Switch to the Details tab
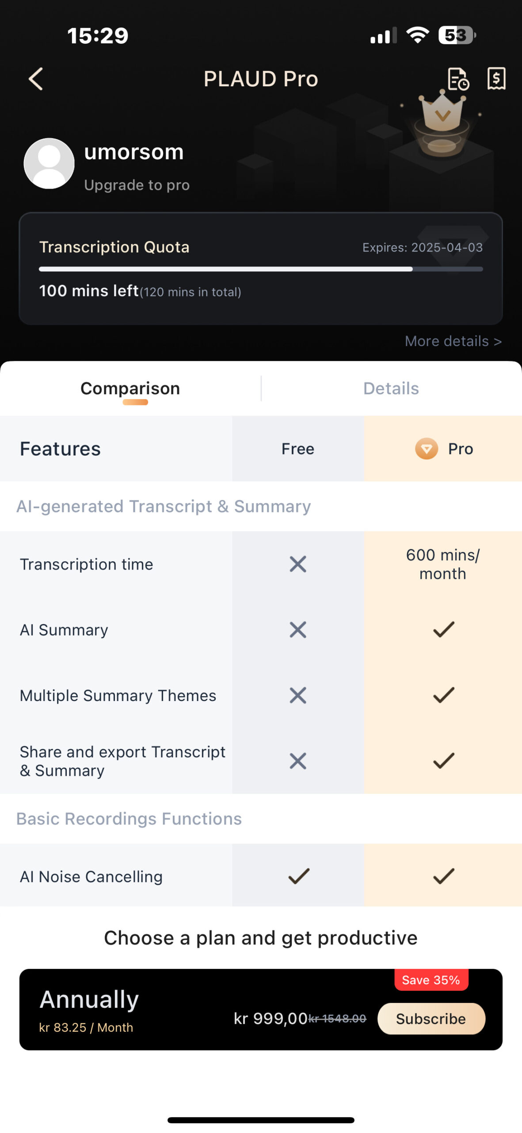This screenshot has height=1133, width=522. 391,388
